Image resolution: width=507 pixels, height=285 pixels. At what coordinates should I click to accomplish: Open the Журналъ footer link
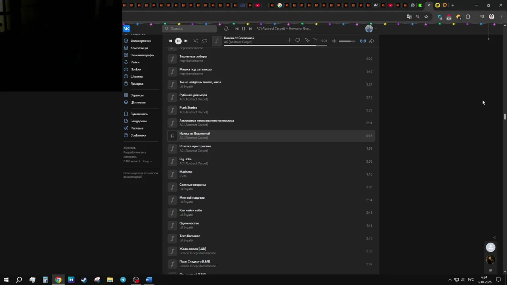tap(130, 148)
